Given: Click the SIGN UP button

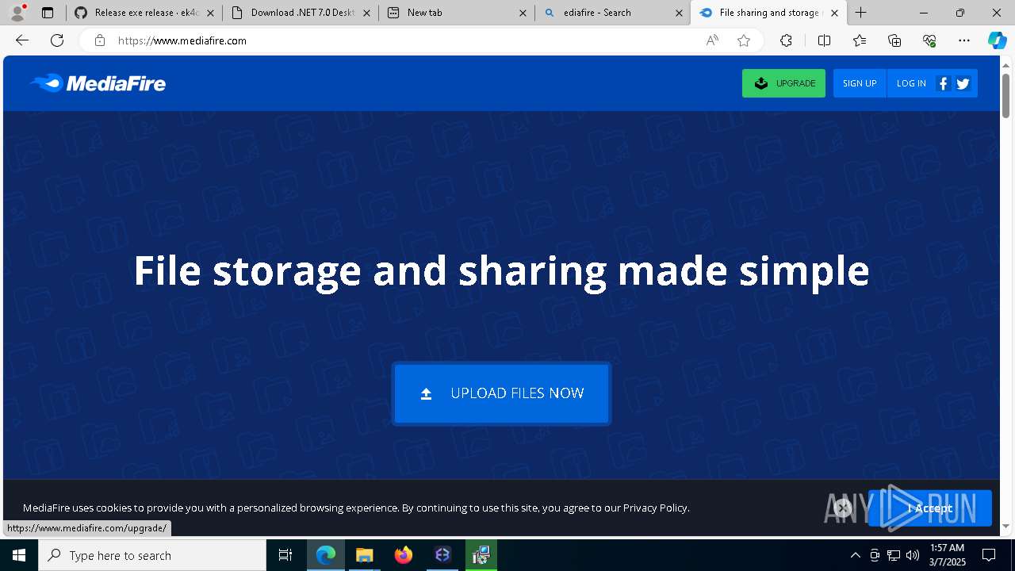Looking at the screenshot, I should click(x=860, y=83).
